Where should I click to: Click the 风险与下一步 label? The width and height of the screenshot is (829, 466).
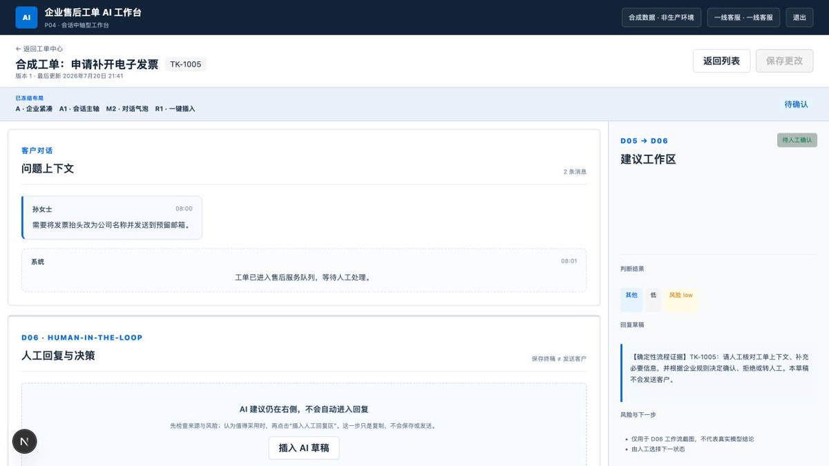[x=638, y=415]
